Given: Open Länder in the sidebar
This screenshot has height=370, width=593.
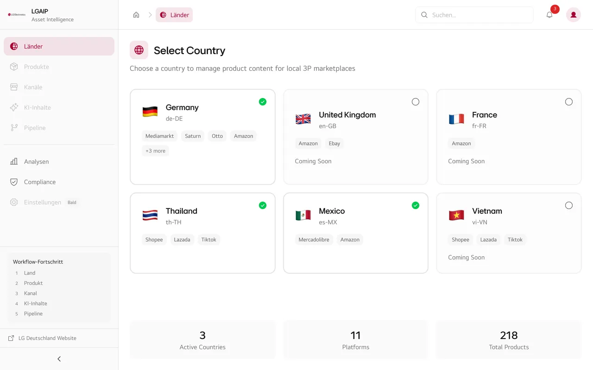Looking at the screenshot, I should [x=59, y=46].
